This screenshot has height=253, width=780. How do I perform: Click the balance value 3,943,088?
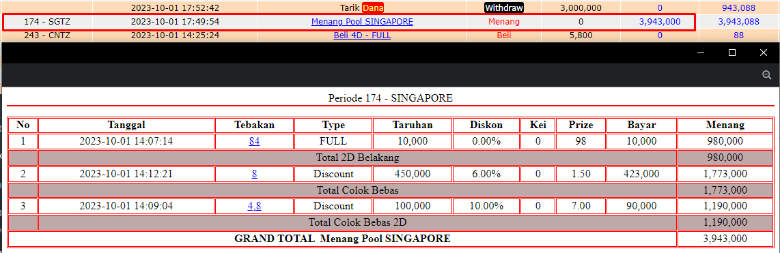[x=739, y=22]
